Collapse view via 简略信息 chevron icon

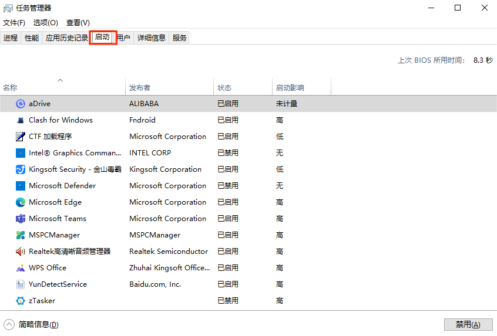click(x=9, y=324)
